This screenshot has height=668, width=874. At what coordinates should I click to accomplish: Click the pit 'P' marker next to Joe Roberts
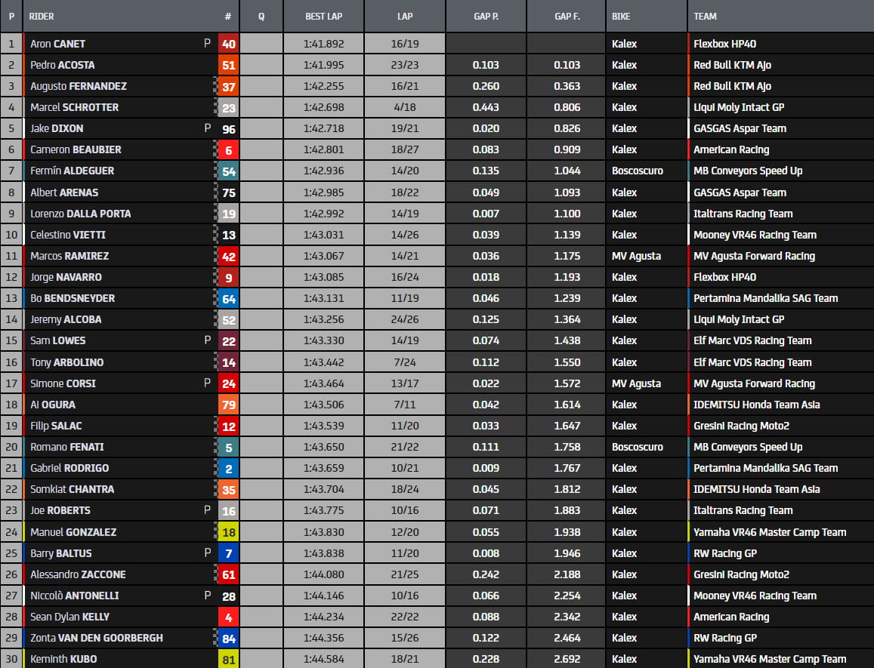207,510
